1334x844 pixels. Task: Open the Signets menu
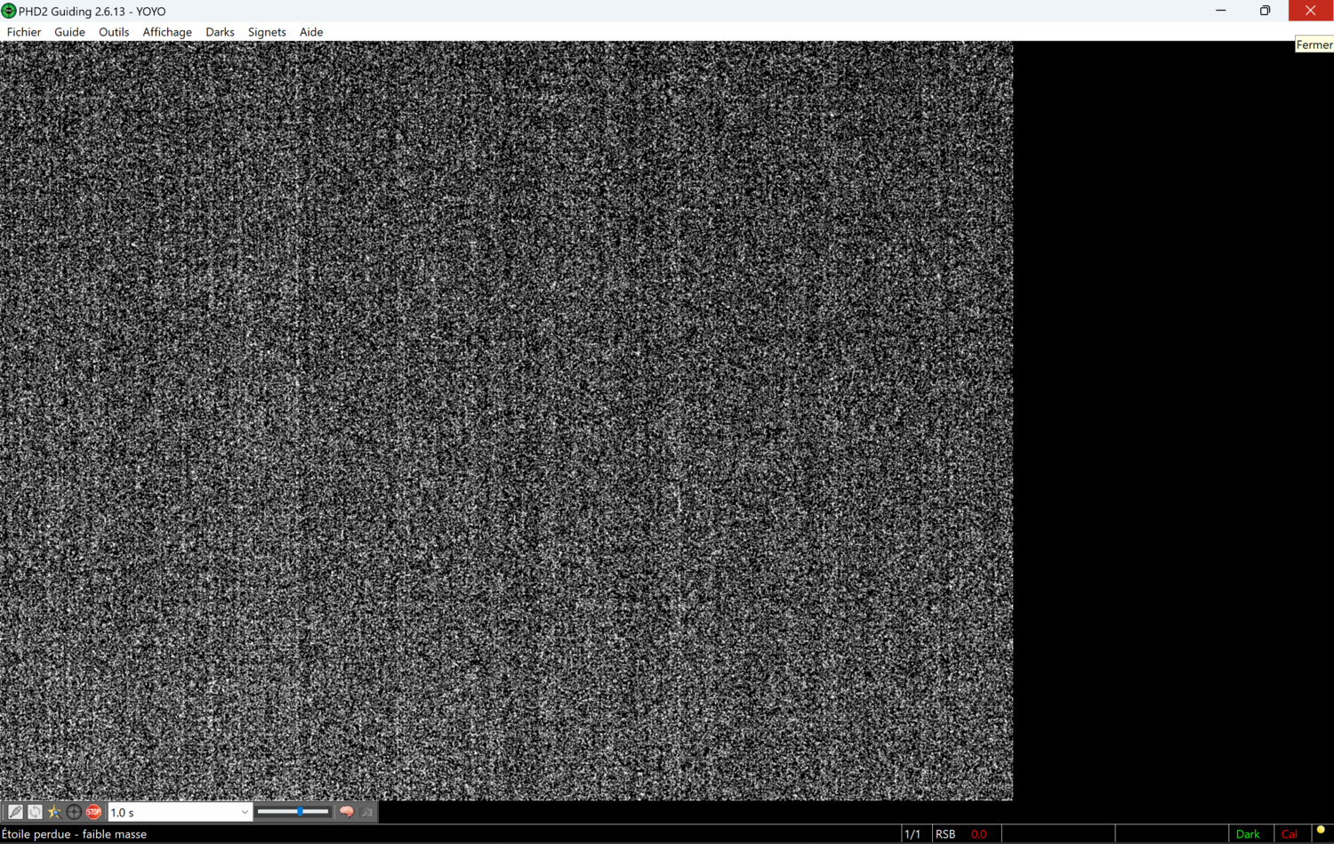[267, 32]
